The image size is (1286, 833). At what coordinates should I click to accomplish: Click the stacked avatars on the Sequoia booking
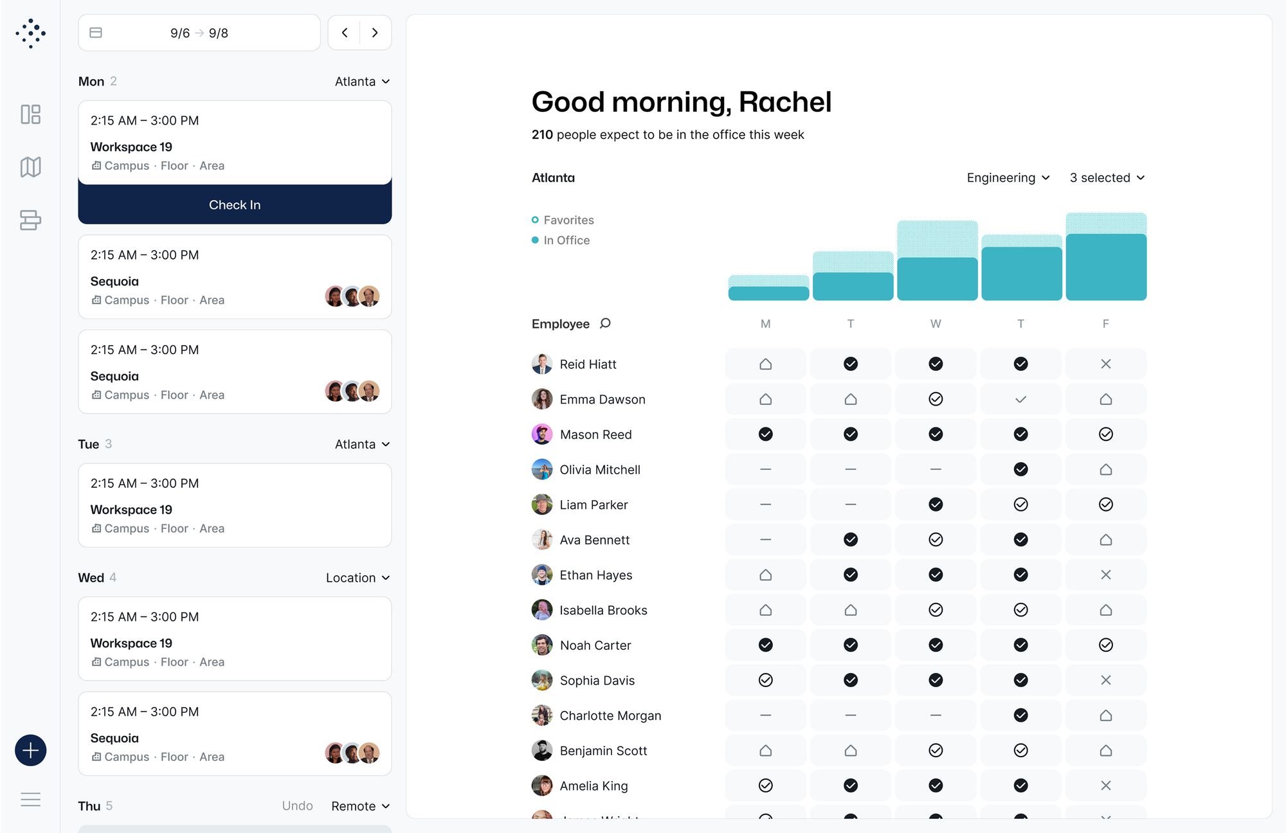pos(351,296)
